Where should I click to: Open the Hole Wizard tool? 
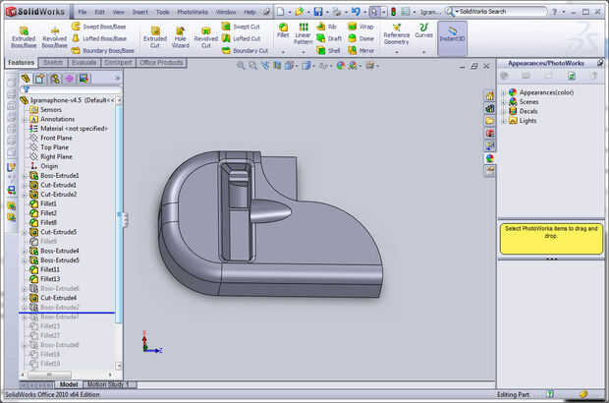180,35
